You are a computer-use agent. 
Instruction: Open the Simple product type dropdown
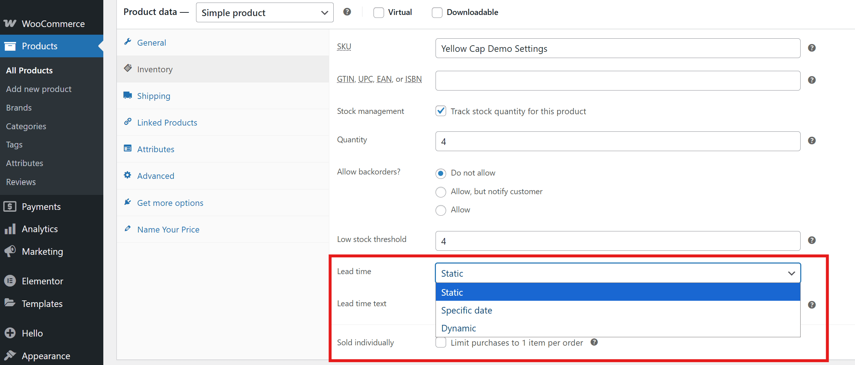pyautogui.click(x=264, y=12)
